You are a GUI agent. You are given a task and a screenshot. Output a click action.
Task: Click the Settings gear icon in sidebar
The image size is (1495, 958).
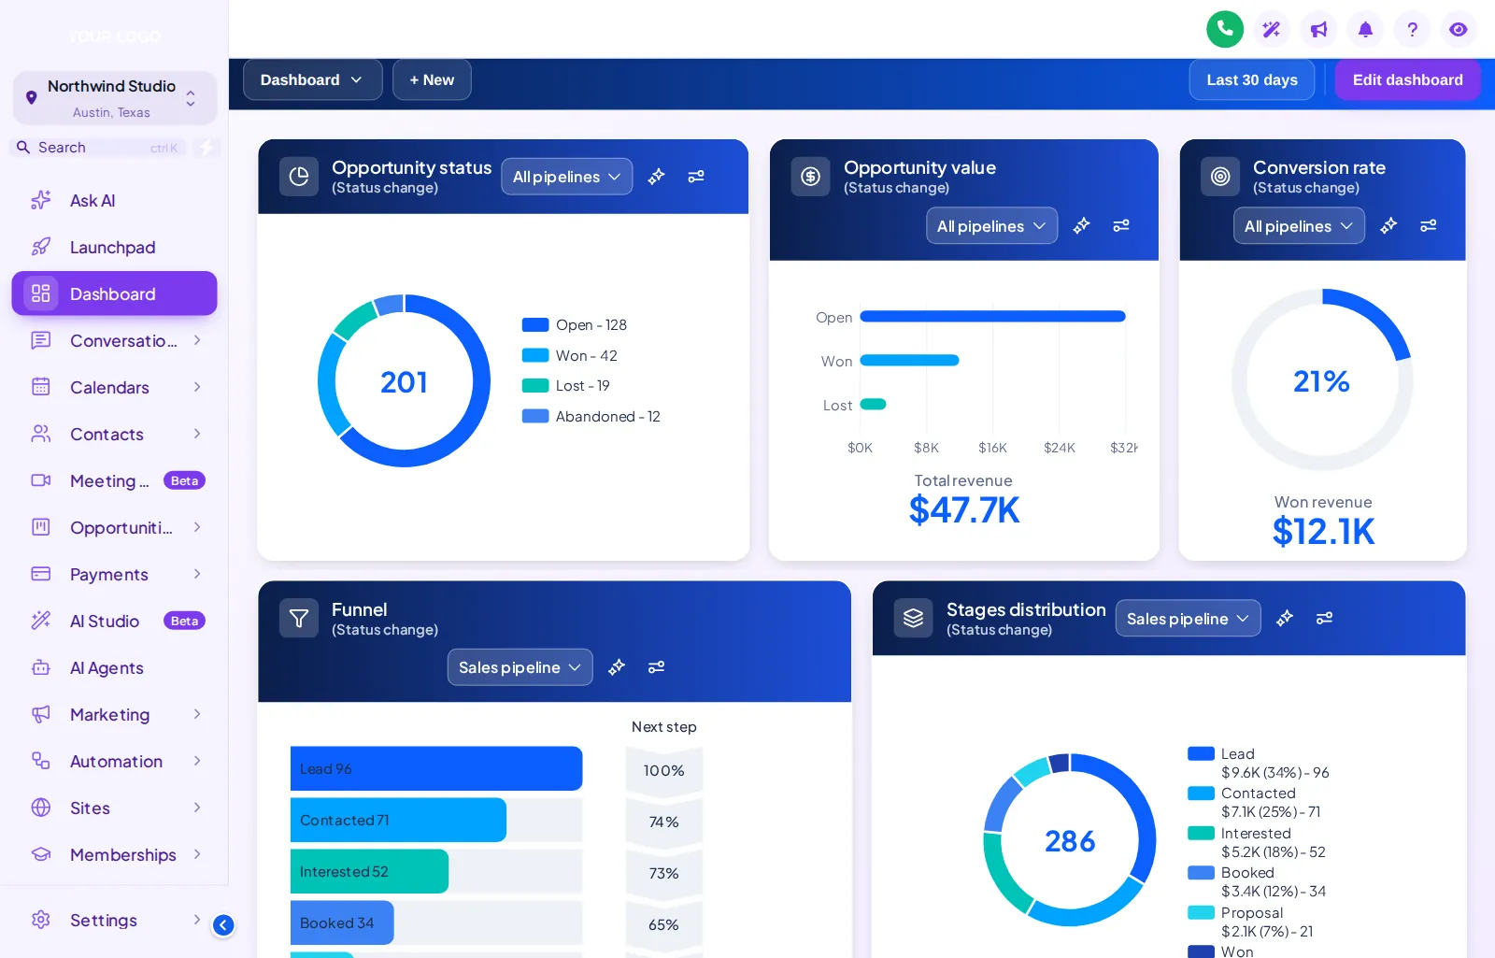pyautogui.click(x=41, y=920)
